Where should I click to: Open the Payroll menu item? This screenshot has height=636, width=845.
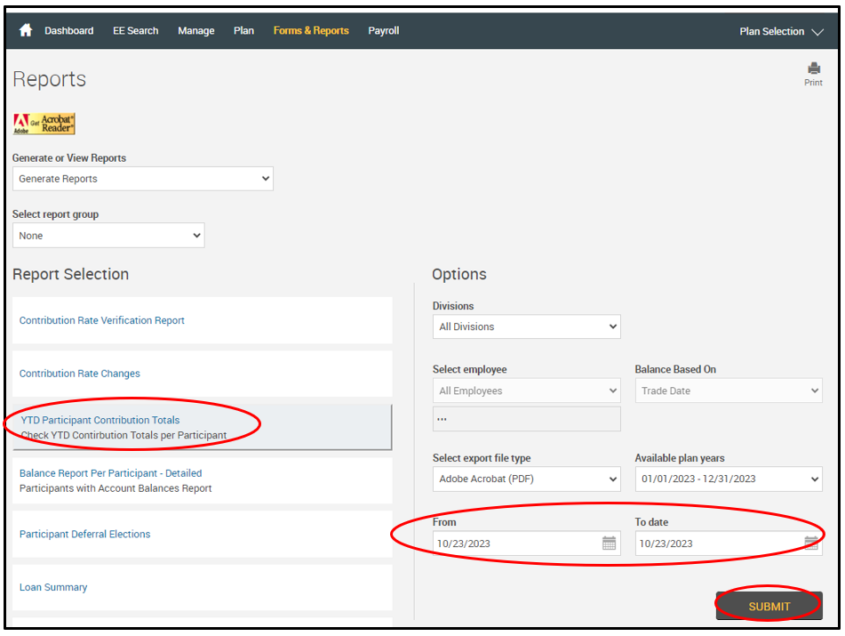pyautogui.click(x=384, y=30)
